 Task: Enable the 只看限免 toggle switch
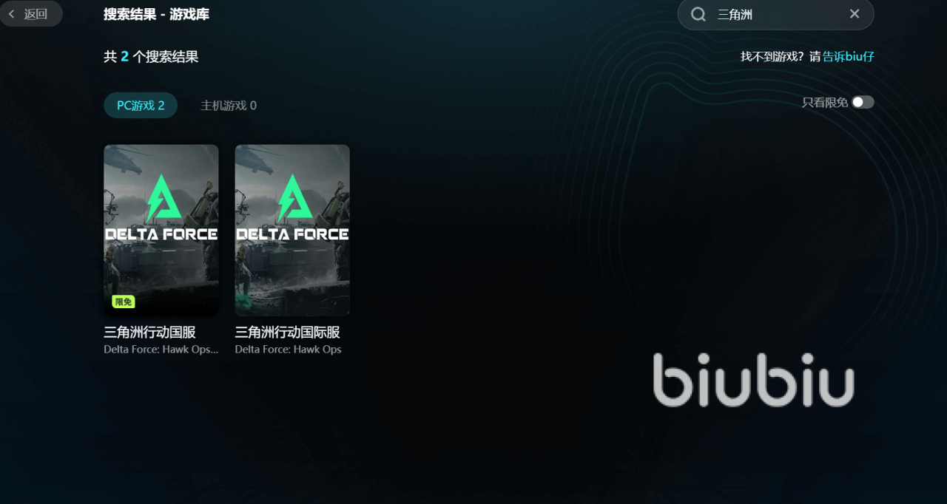[863, 102]
